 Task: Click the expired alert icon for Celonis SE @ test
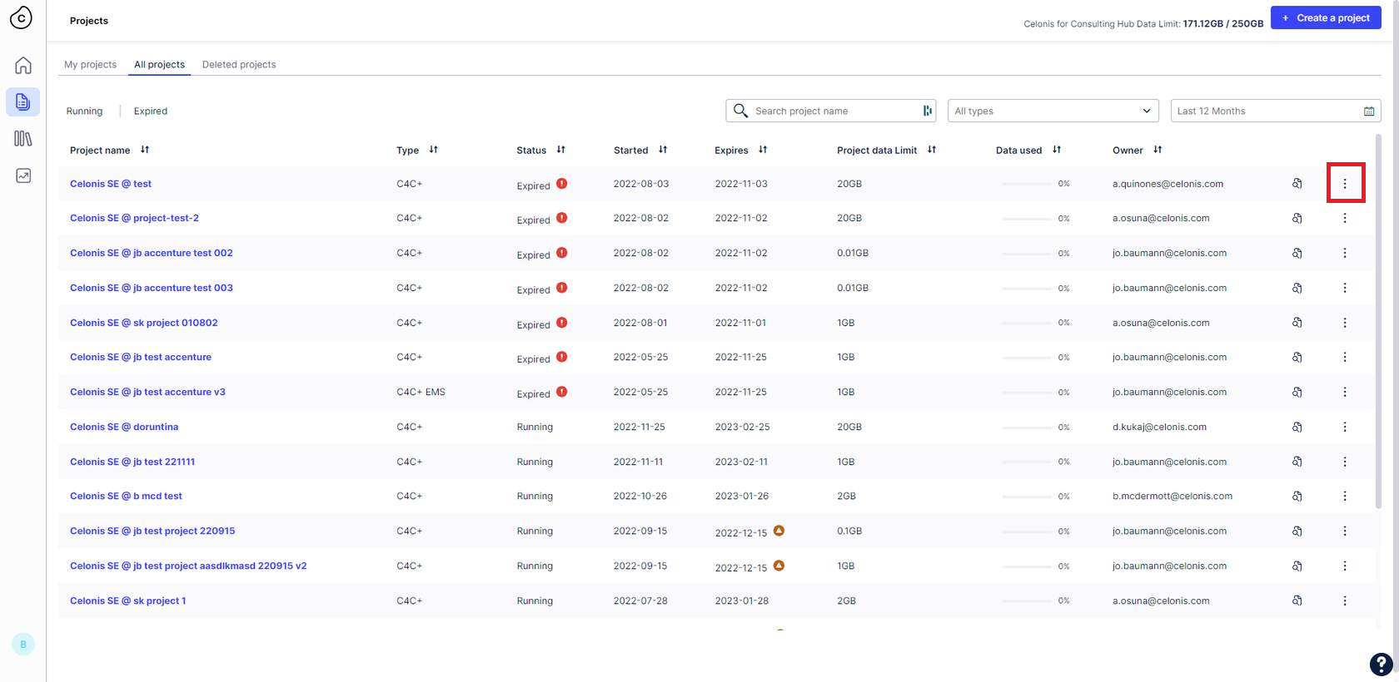[x=562, y=183]
